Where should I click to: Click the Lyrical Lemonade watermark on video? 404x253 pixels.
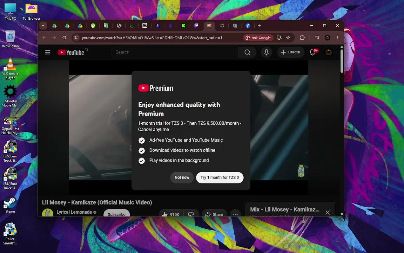coord(301,171)
